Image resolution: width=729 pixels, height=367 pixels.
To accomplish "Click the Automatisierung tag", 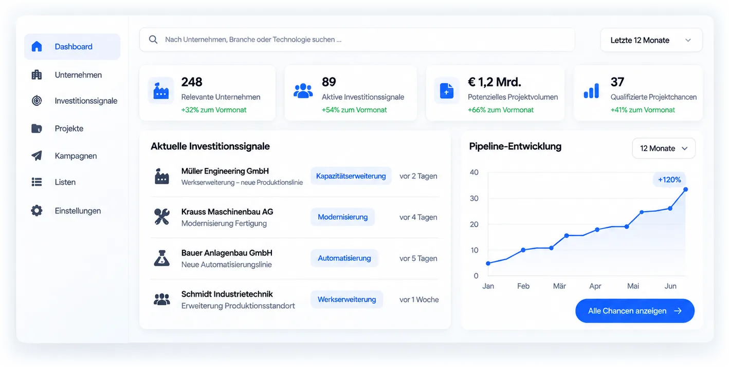I will point(344,258).
